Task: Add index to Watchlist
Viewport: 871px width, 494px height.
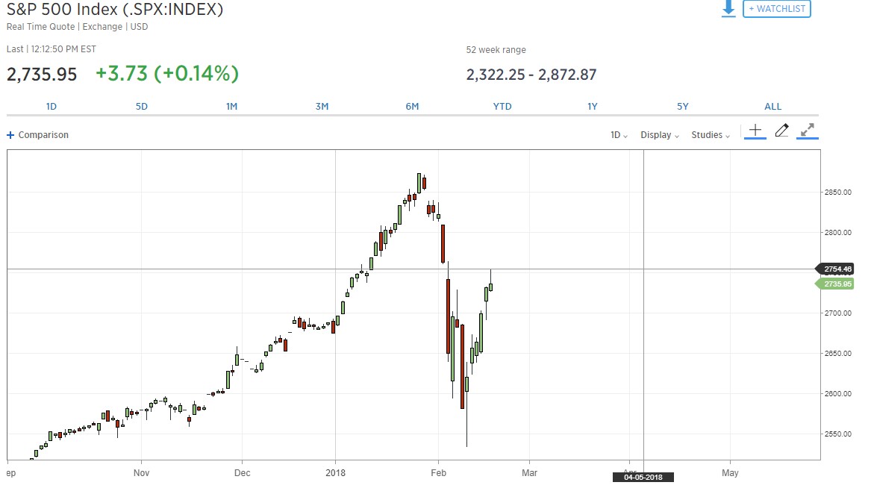Action: click(776, 9)
